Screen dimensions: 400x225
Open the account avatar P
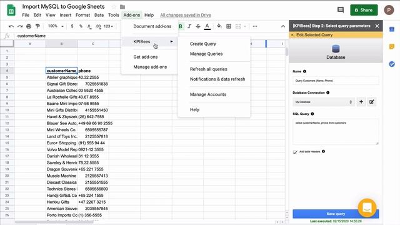click(389, 10)
